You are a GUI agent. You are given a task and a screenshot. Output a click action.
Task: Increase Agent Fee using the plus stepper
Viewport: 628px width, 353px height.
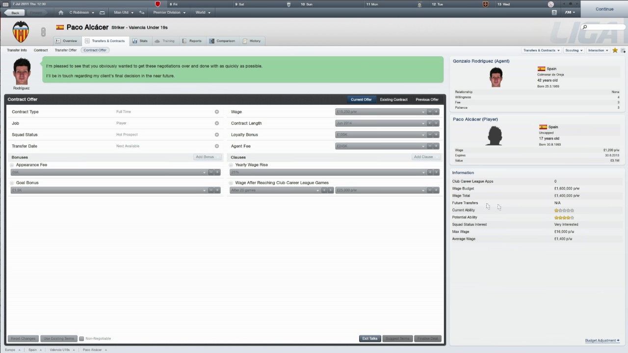click(436, 146)
